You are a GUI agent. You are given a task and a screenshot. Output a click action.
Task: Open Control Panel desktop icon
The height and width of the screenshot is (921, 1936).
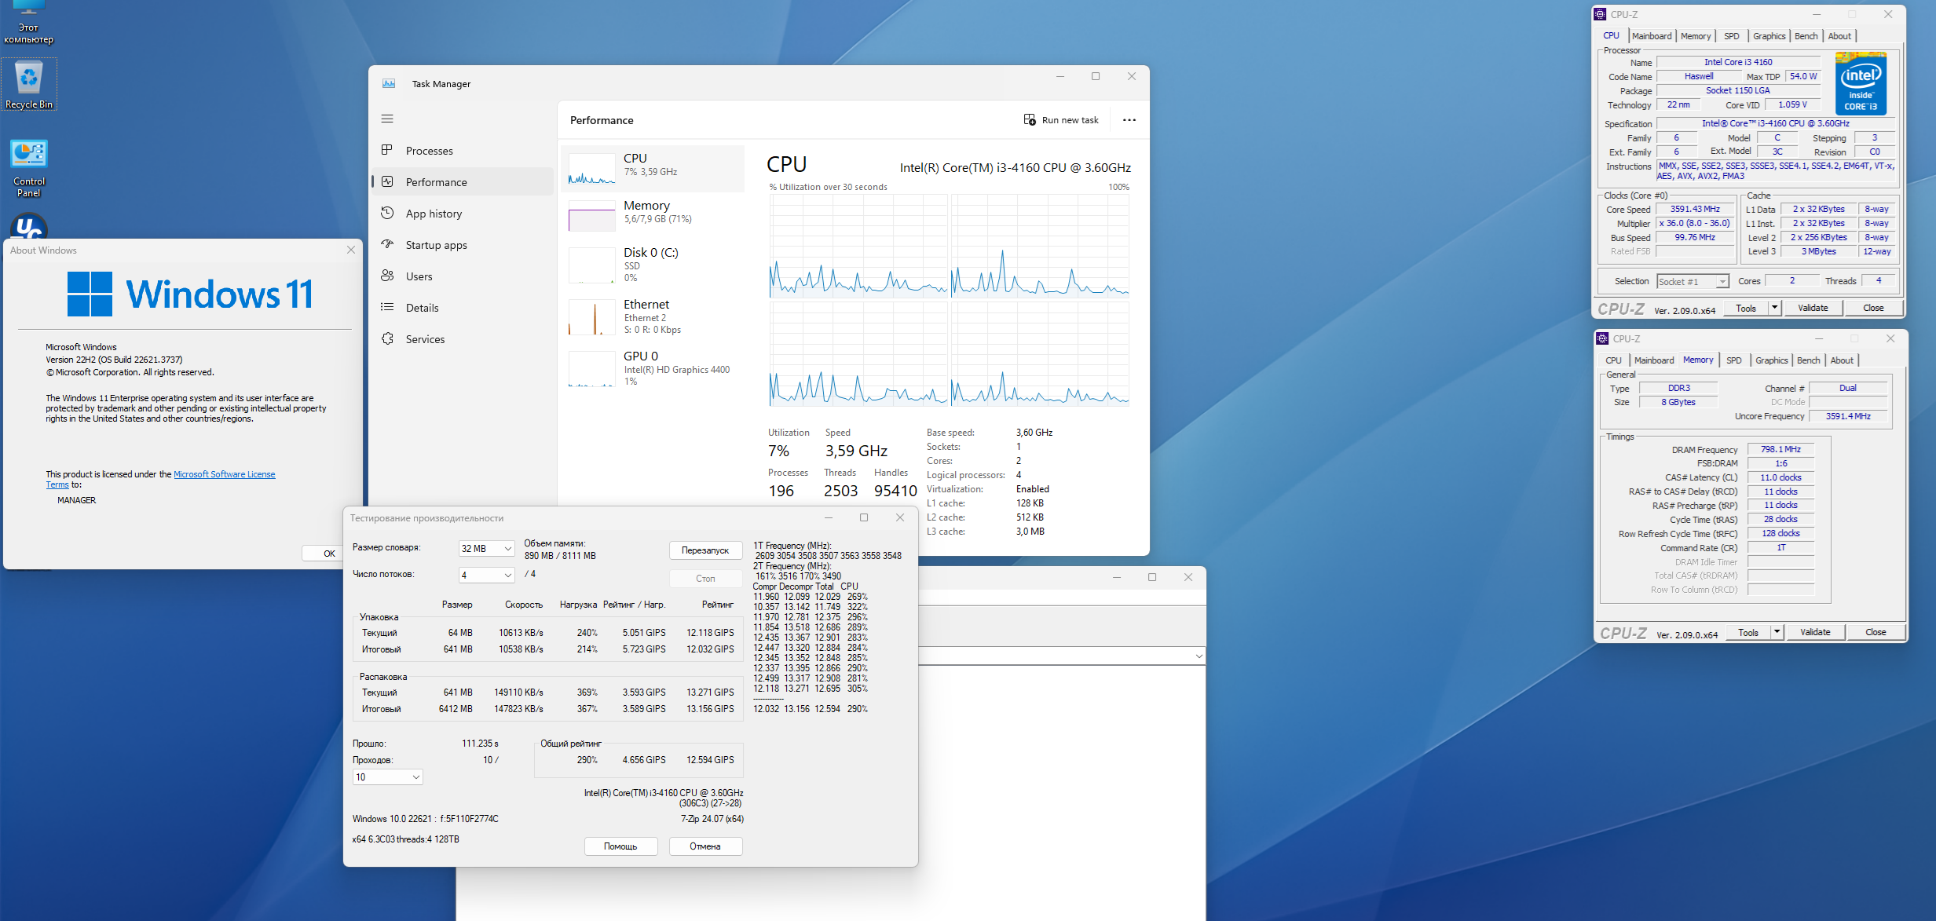[29, 169]
